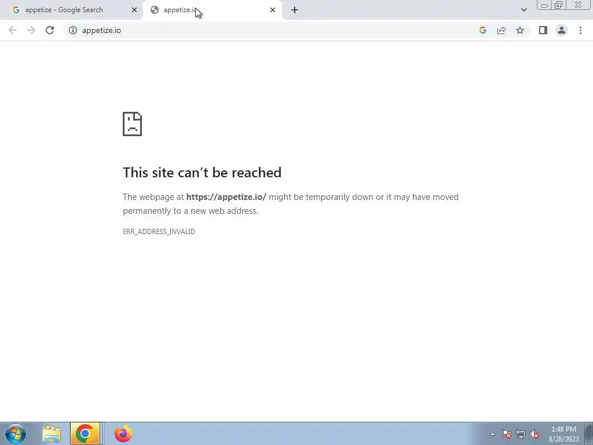593x445 pixels.
Task: Open the Action Center flag icon
Action: 507,434
